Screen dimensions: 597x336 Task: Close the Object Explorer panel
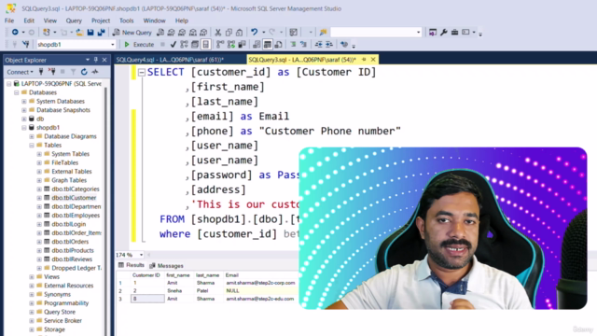104,60
